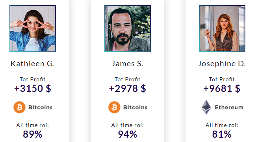Open James S.'s profile photo
Image resolution: width=256 pixels, height=142 pixels.
click(128, 28)
